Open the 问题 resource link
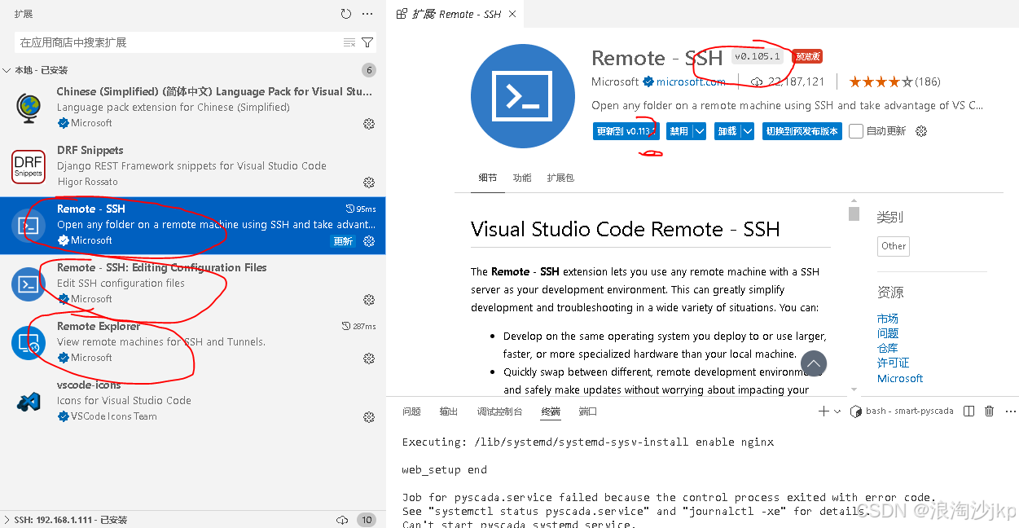Viewport: 1019px width, 528px height. tap(888, 333)
